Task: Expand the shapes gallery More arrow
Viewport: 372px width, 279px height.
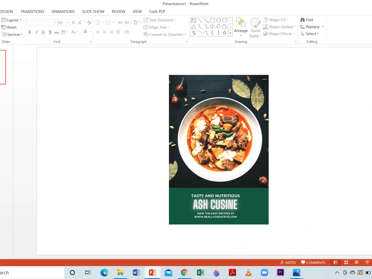Action: [230, 33]
